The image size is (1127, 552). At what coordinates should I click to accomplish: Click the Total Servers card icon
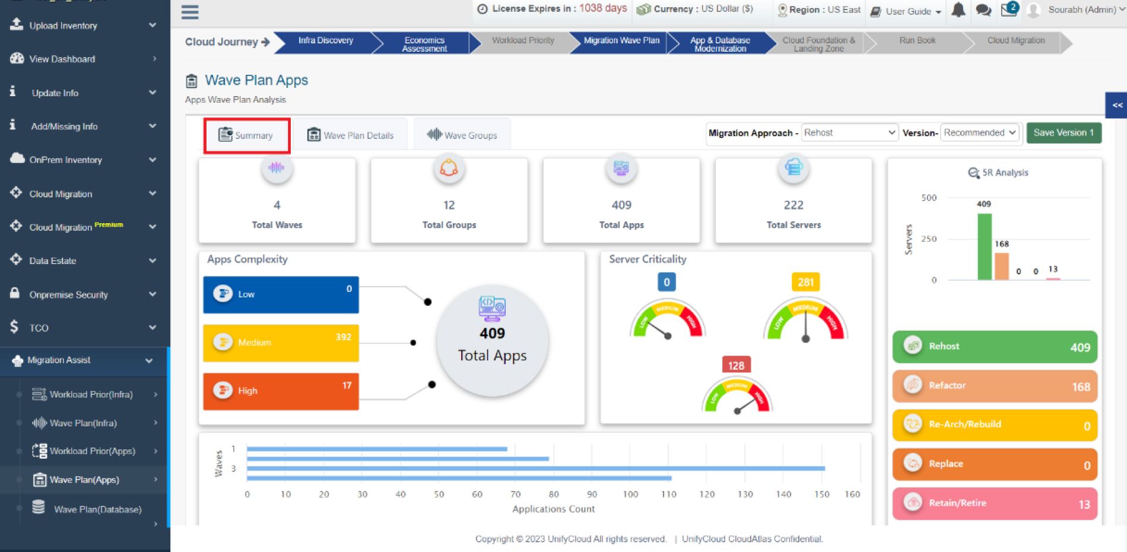point(793,169)
